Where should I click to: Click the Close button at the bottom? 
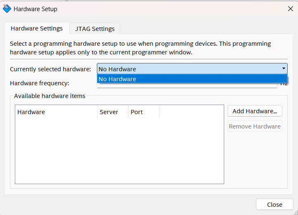pos(274,205)
